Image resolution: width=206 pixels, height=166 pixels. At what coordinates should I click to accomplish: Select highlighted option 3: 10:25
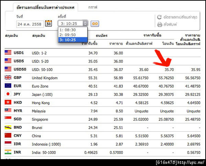tap(73, 40)
